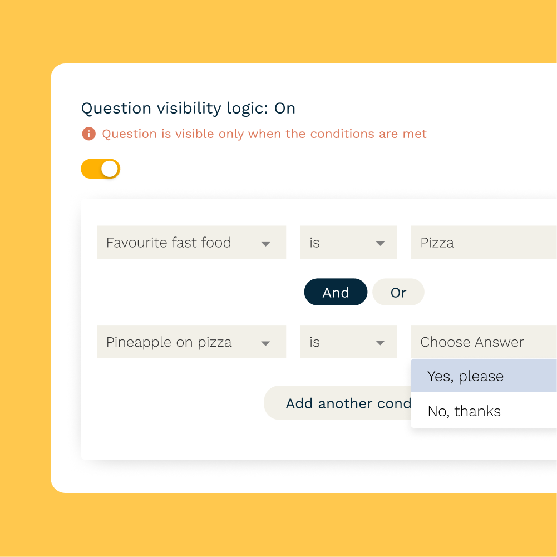Click the 'is' text in the first condition row

coord(315,243)
